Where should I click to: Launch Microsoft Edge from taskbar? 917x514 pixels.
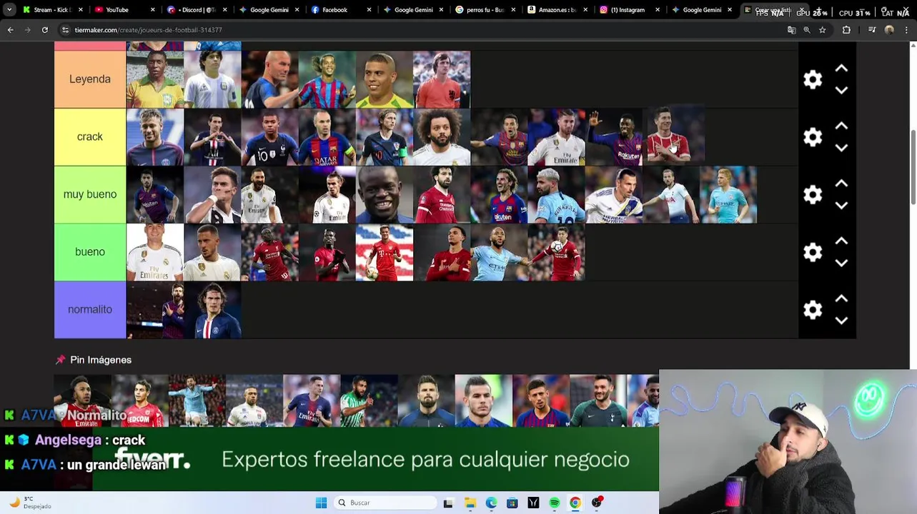click(x=491, y=503)
